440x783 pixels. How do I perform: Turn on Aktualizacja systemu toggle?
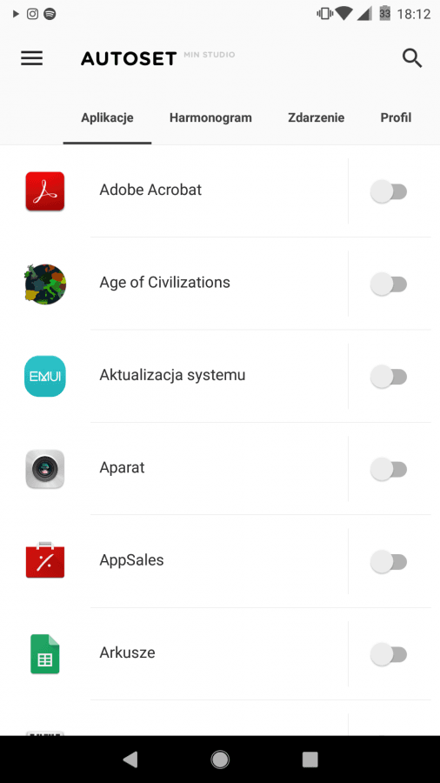pos(389,377)
